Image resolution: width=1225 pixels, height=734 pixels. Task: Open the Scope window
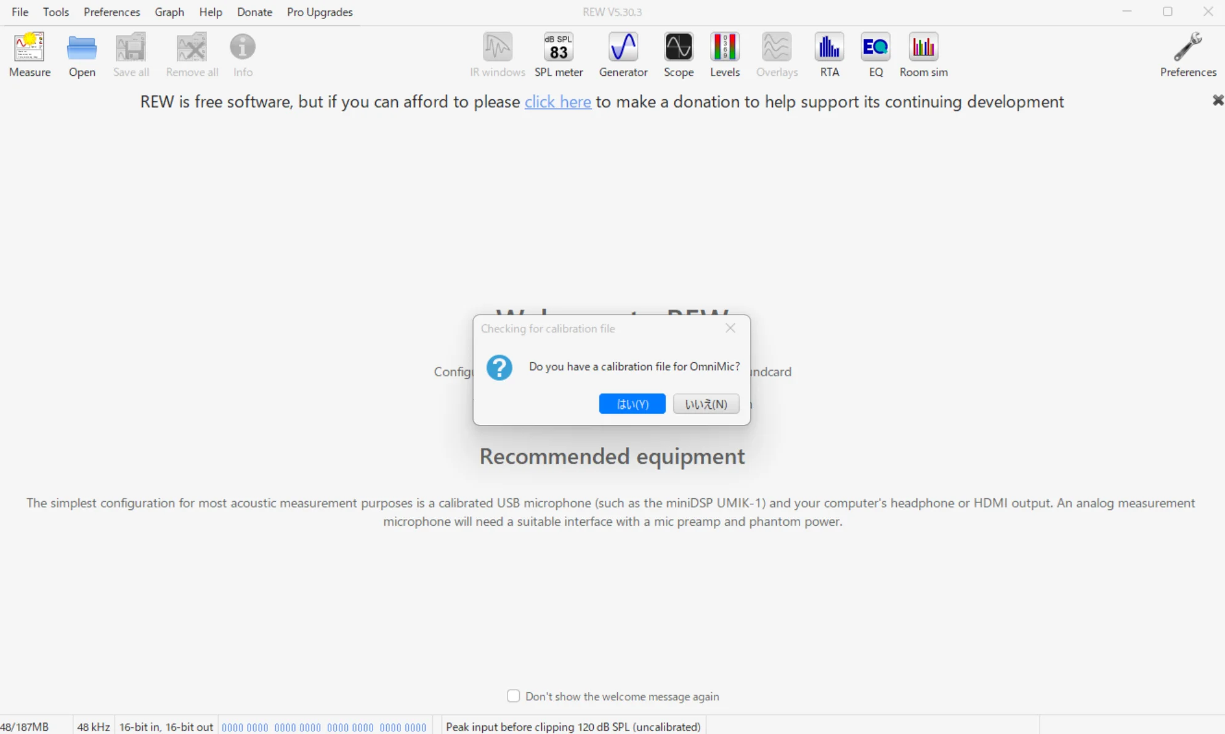click(x=678, y=54)
